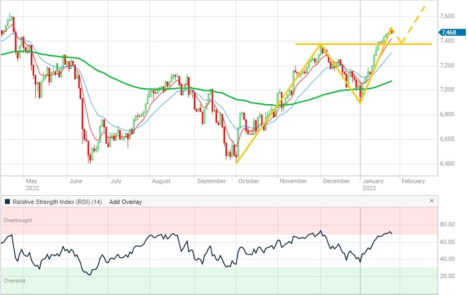Select the Overbought label in RSI panel
Image resolution: width=468 pixels, height=295 pixels.
(18, 220)
